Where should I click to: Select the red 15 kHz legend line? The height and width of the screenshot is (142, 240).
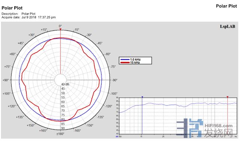click(x=125, y=62)
